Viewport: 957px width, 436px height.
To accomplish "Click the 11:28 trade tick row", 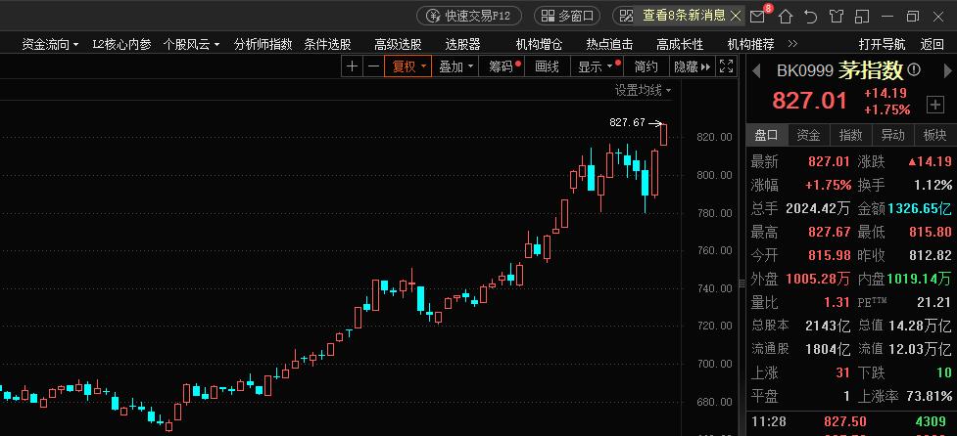I will click(851, 421).
